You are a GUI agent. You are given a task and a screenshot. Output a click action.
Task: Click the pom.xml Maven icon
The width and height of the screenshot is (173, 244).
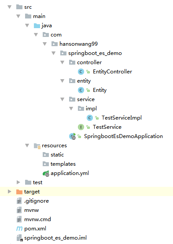(19, 229)
